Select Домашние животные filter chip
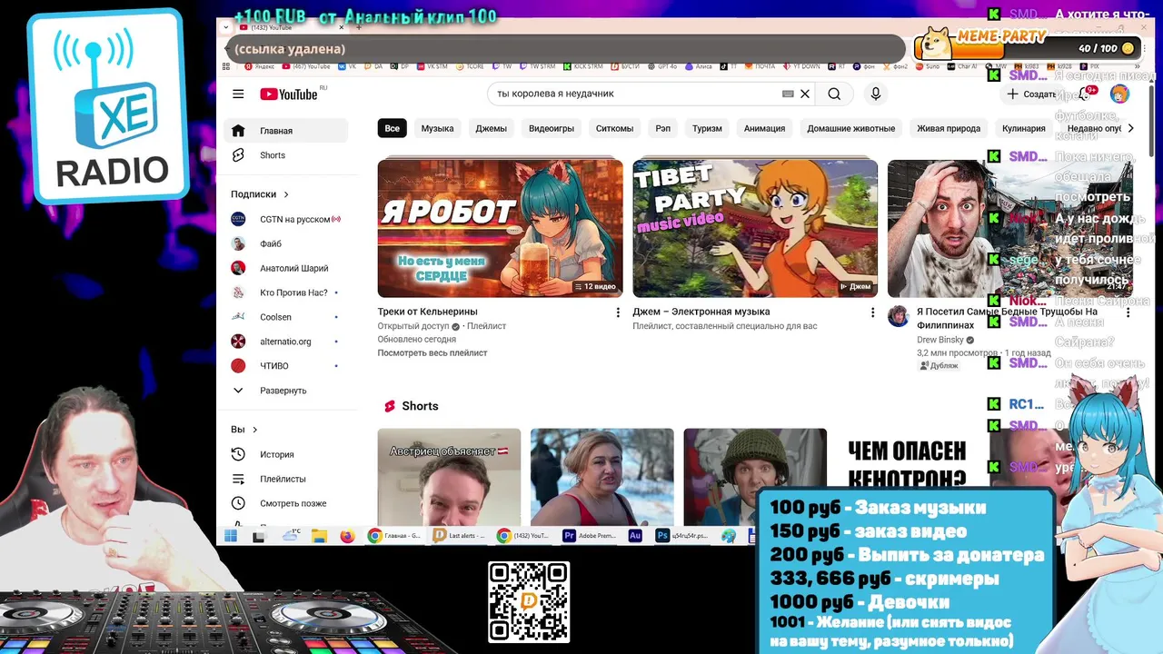Viewport: 1163px width, 654px height. click(x=851, y=128)
